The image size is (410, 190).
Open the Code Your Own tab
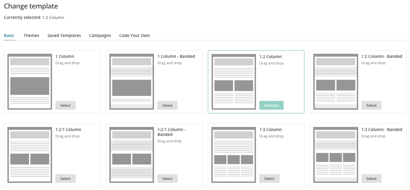coord(135,36)
